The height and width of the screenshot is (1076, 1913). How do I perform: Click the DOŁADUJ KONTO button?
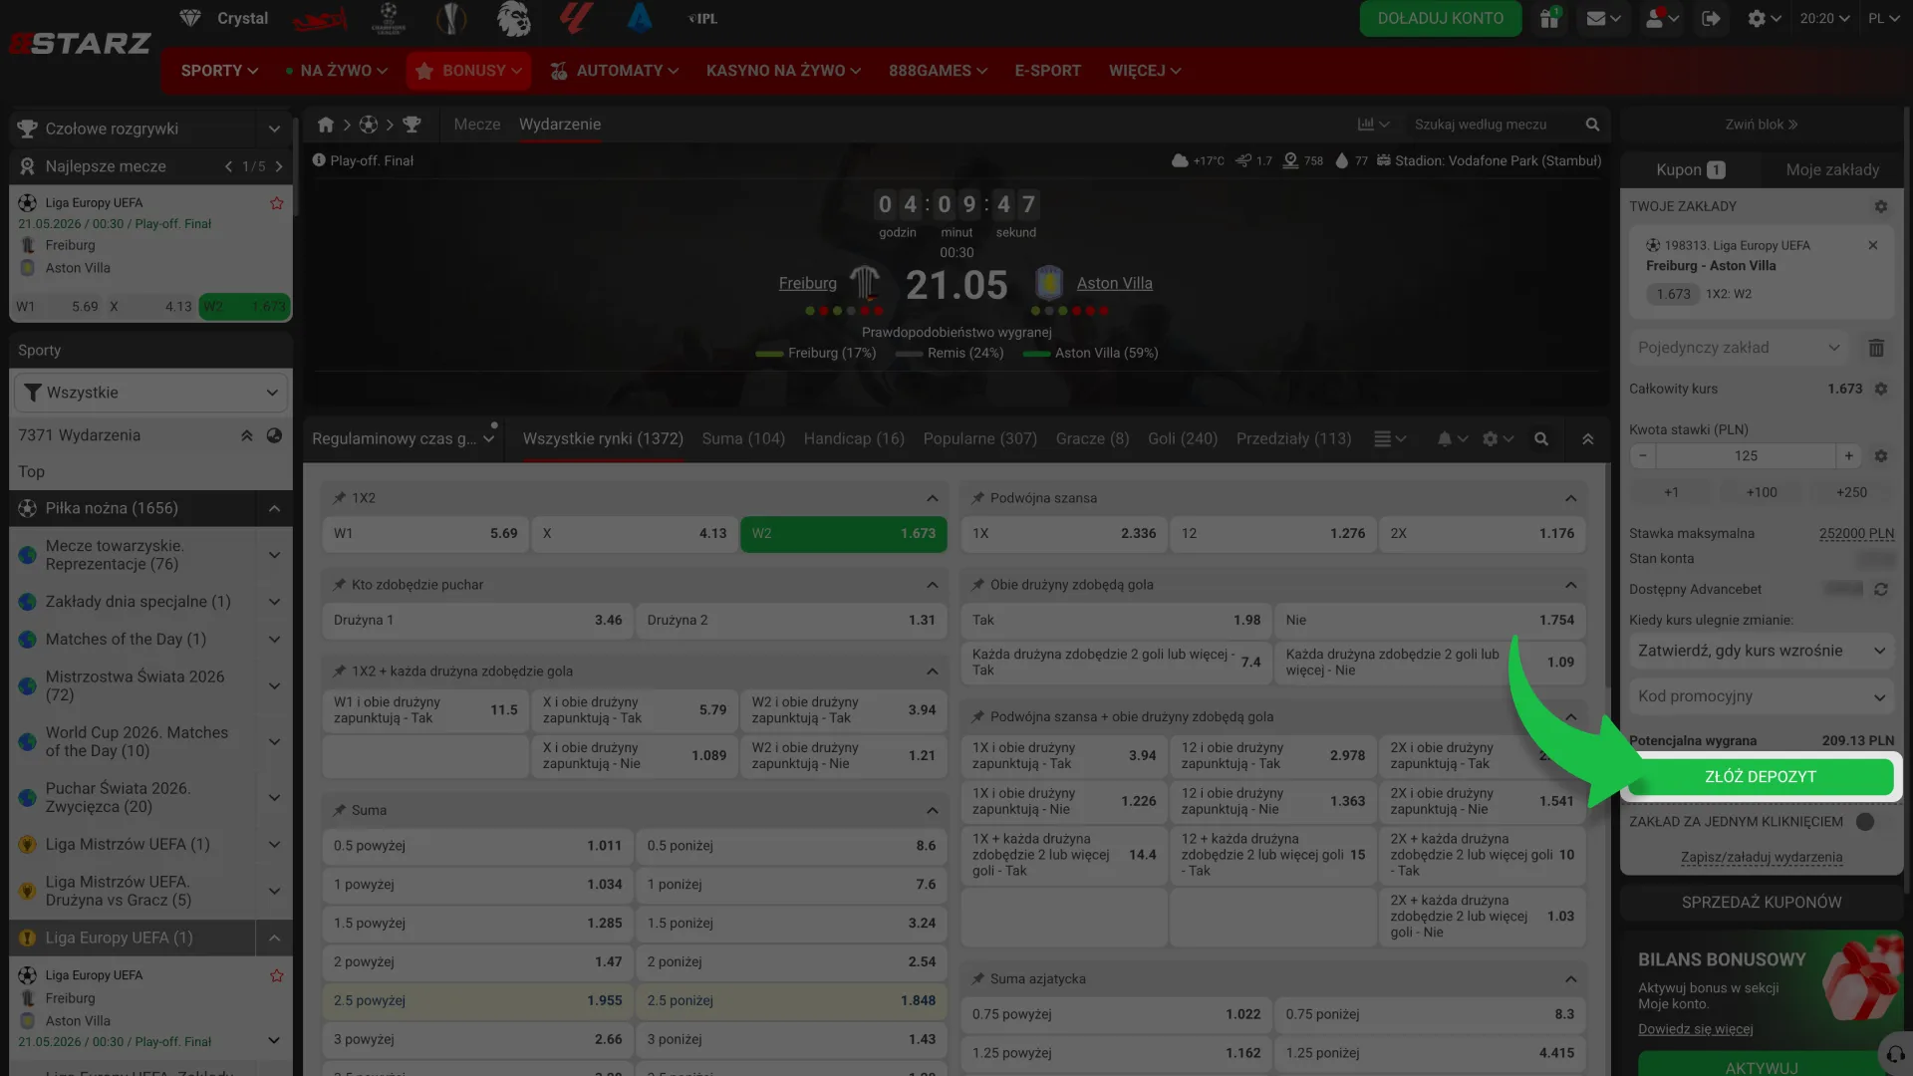(1441, 18)
